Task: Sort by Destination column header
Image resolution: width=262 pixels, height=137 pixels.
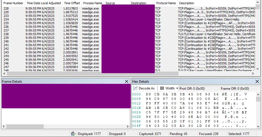Action: pyautogui.click(x=138, y=3)
